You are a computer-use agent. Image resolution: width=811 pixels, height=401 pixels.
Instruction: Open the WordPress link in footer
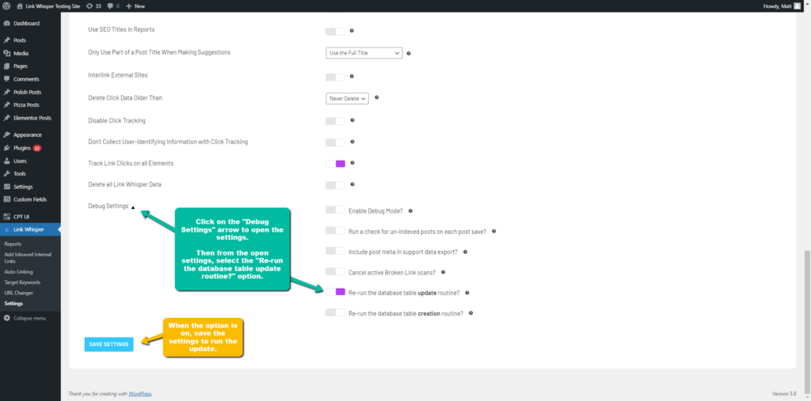tap(140, 394)
